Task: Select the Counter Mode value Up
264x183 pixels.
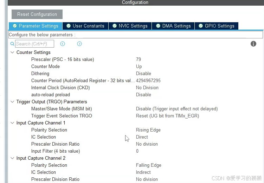Action: pos(139,67)
